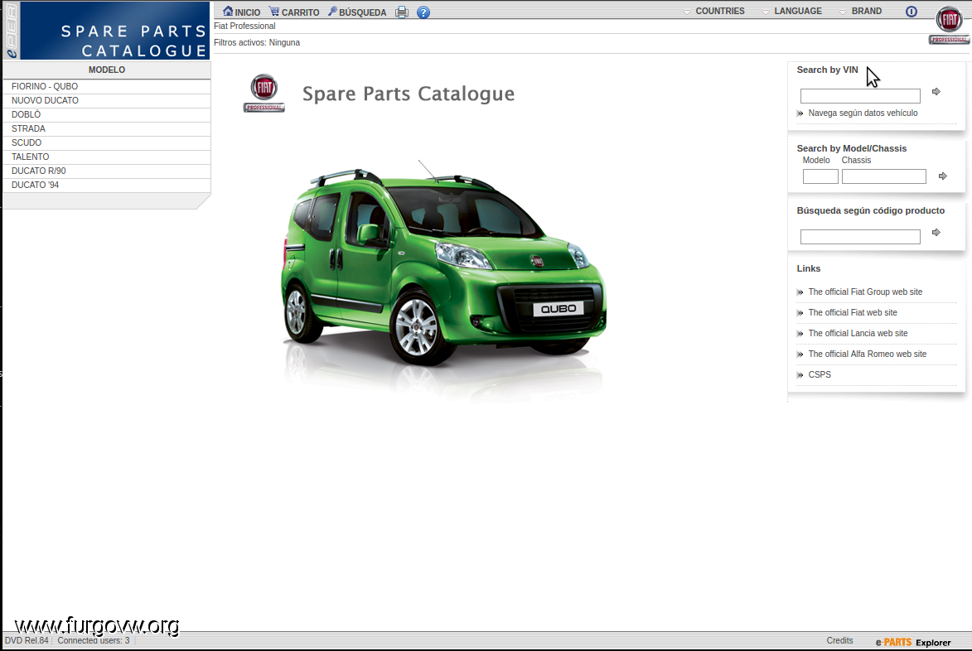Click the 'Connected users: 3' status text
972x651 pixels.
pos(94,640)
